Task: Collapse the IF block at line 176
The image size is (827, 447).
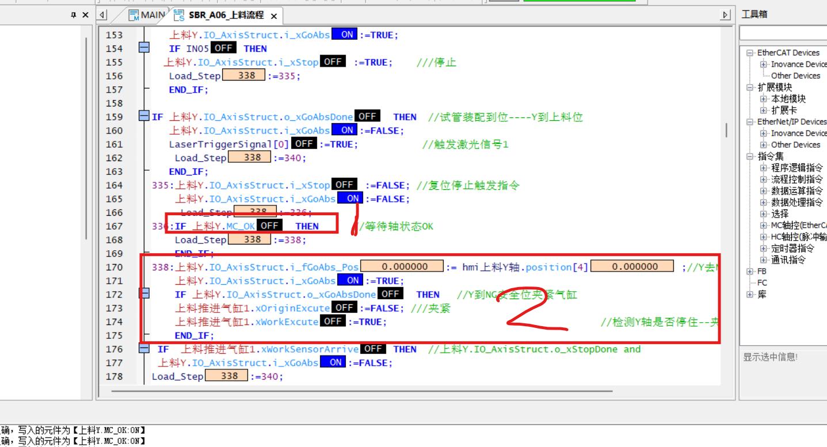Action: (x=144, y=349)
